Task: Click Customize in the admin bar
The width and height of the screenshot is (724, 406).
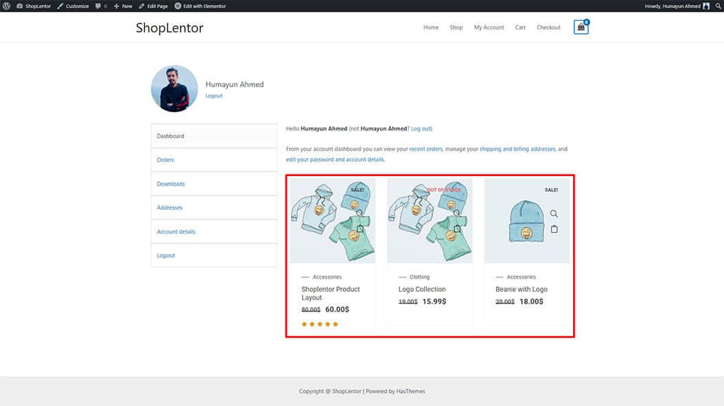Action: coord(73,6)
